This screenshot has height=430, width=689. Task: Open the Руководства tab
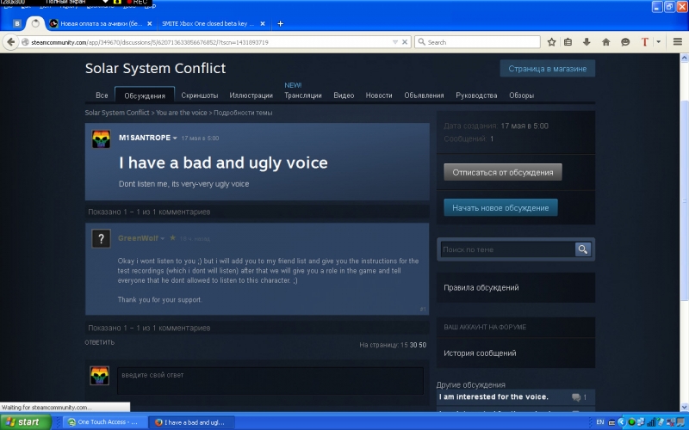(476, 95)
